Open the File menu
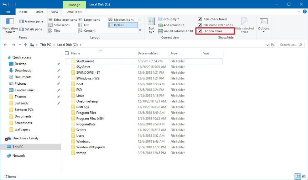 (x=8, y=12)
